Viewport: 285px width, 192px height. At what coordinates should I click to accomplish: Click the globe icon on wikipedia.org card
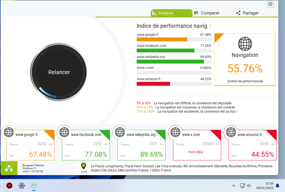click(120, 132)
